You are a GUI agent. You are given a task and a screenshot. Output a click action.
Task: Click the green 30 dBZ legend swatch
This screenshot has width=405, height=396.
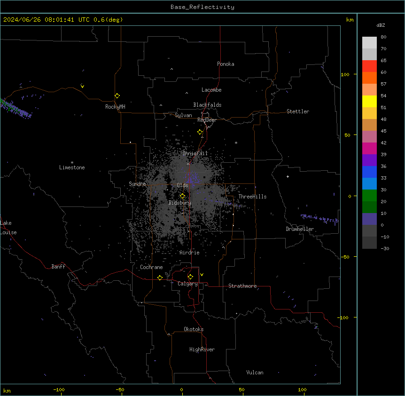pos(369,196)
